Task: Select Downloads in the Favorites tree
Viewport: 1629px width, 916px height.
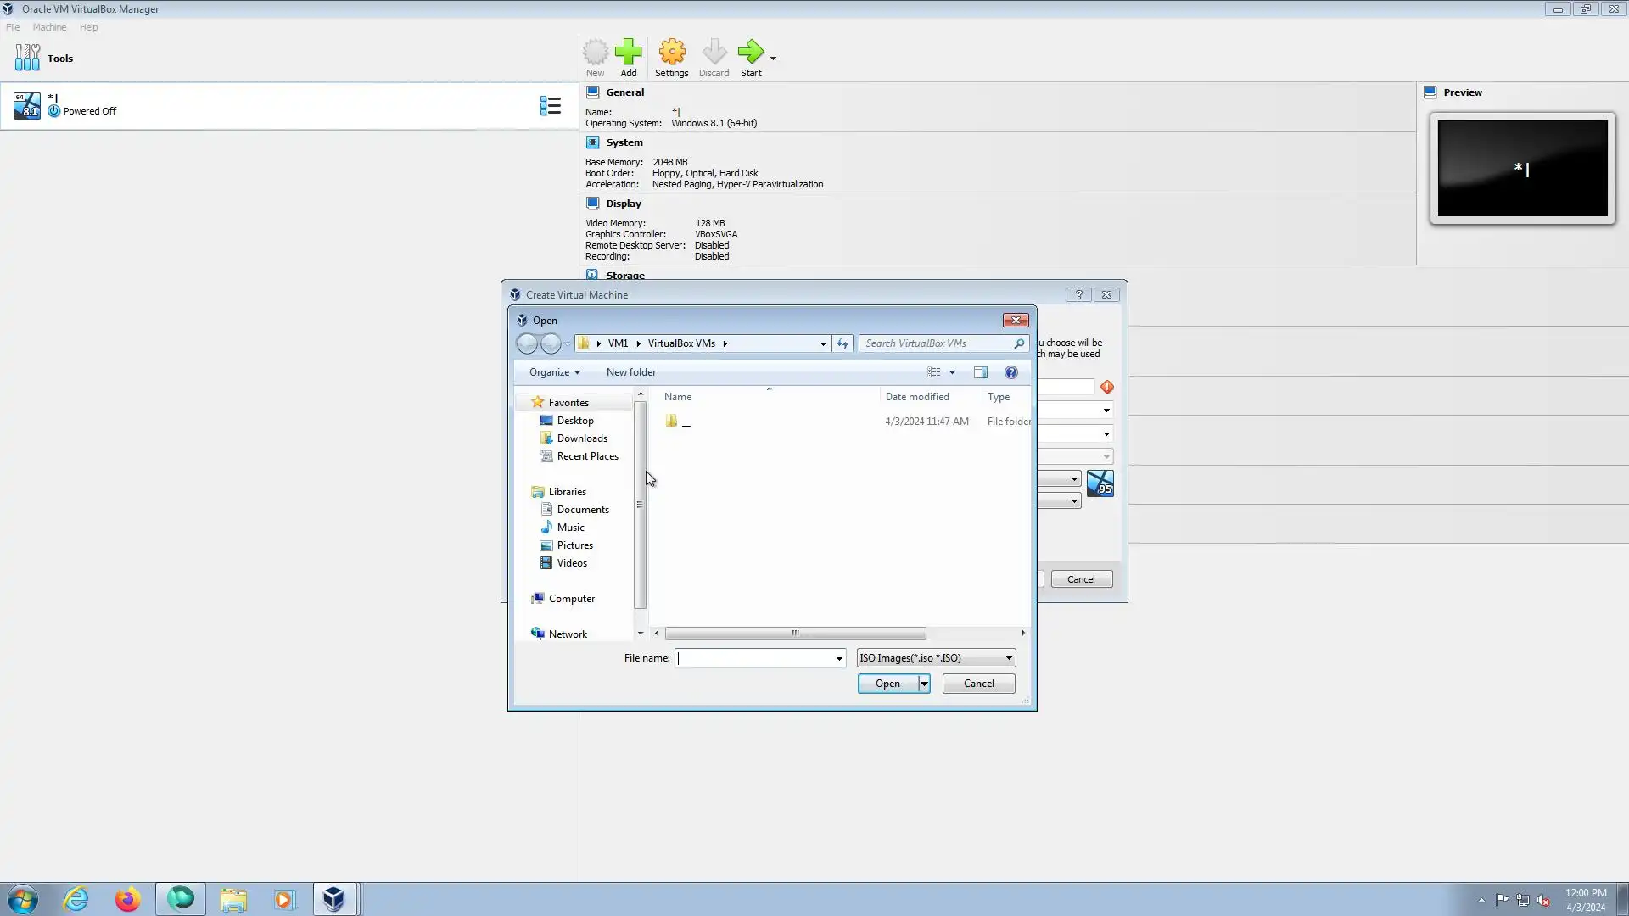Action: (581, 438)
